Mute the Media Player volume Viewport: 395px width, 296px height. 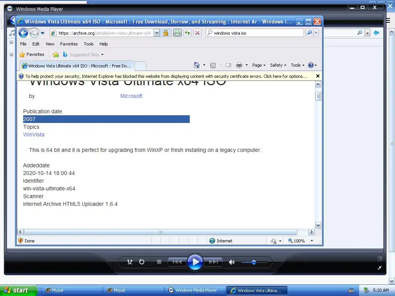coord(231,262)
